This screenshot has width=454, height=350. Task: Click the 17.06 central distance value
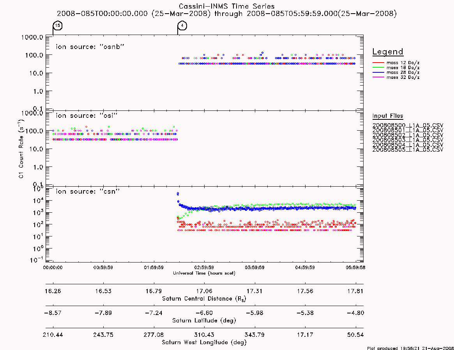[204, 291]
